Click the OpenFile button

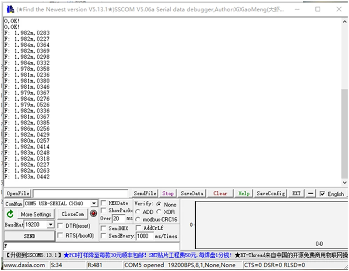pos(18,193)
